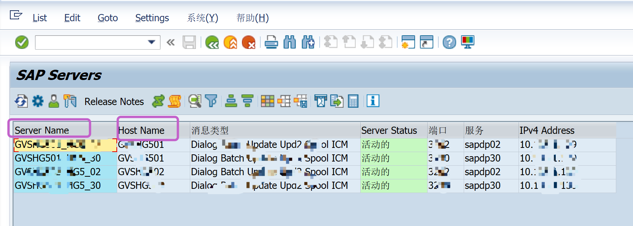Click the Print icon
This screenshot has height=226, width=633.
tap(271, 42)
